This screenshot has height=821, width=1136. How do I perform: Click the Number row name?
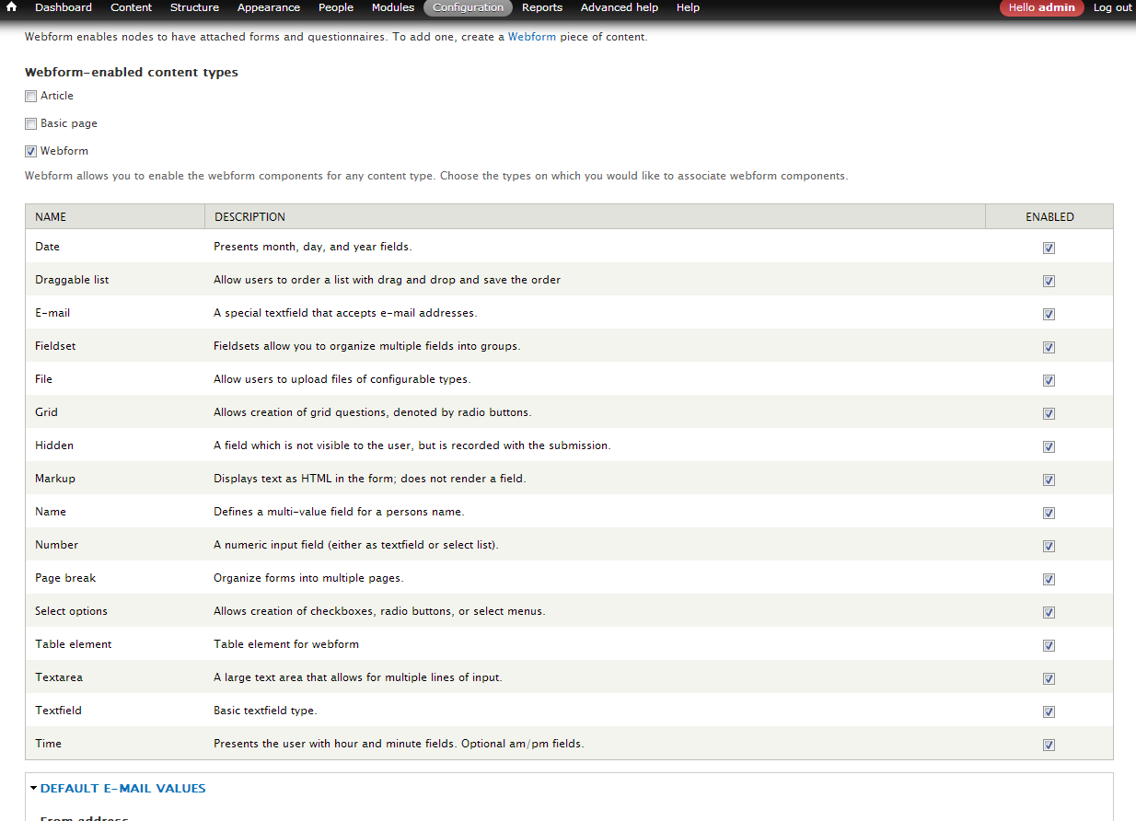coord(57,545)
